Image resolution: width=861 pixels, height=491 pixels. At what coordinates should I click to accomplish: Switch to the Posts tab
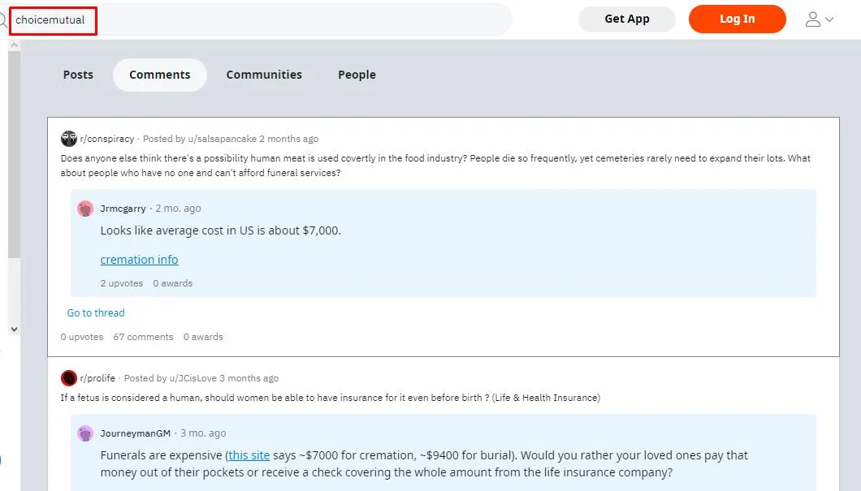[78, 75]
